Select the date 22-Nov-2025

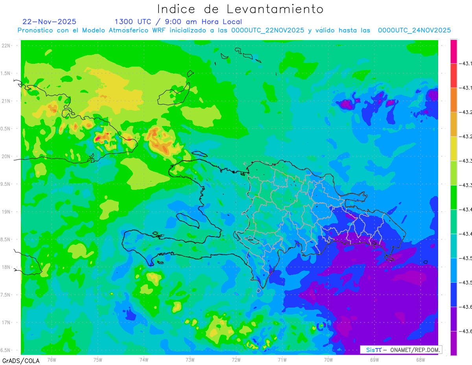pyautogui.click(x=49, y=22)
